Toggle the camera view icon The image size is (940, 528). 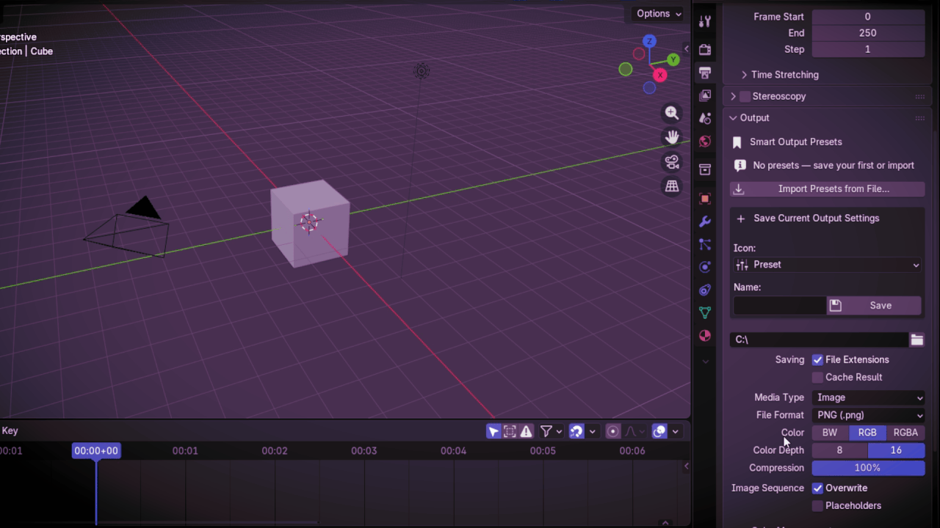point(672,162)
